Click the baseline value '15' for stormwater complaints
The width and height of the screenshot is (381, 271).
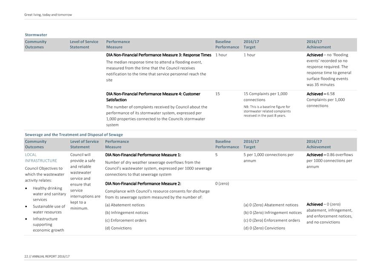coord(218,94)
